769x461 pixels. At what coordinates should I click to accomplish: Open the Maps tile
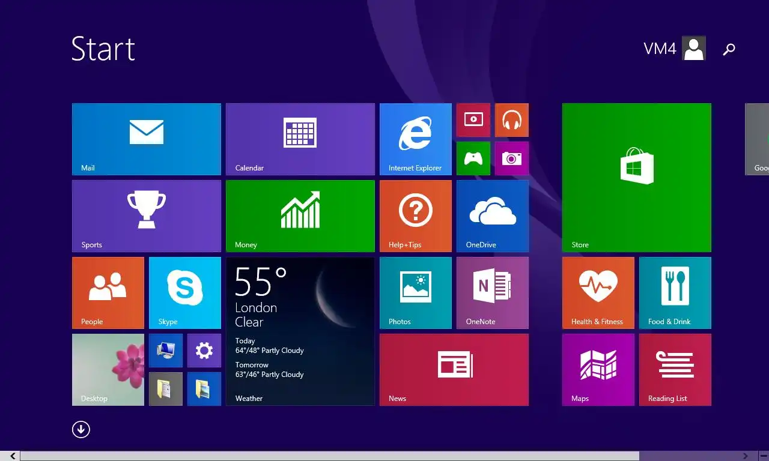coord(598,370)
